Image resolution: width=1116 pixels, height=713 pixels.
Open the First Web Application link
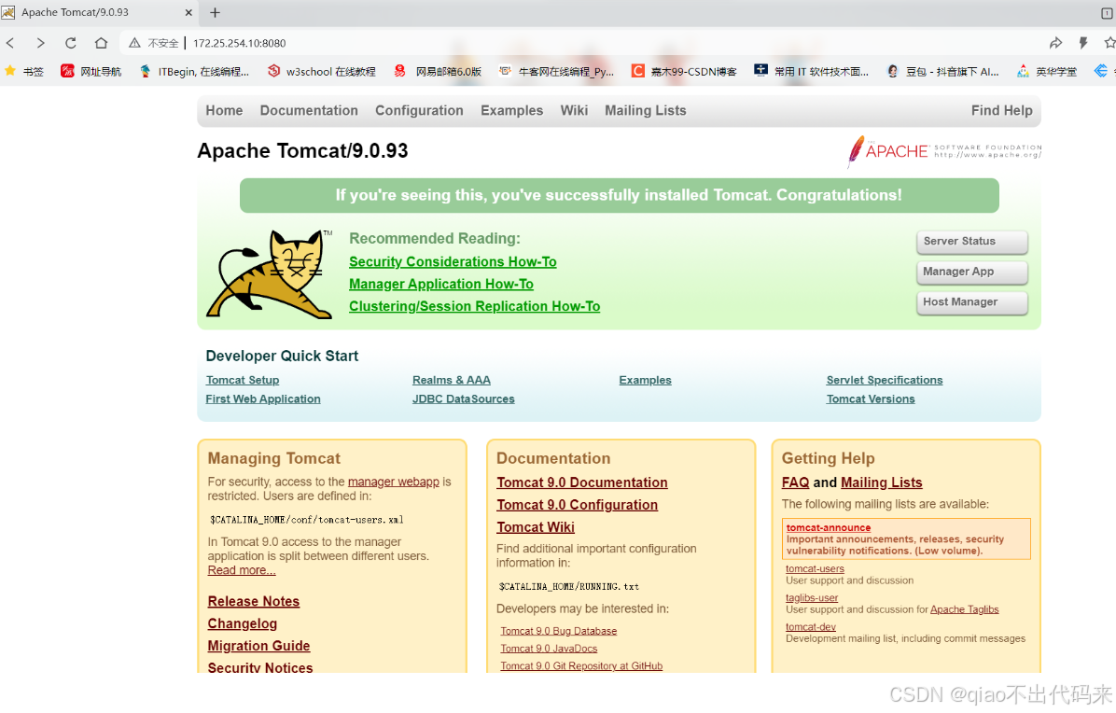263,399
